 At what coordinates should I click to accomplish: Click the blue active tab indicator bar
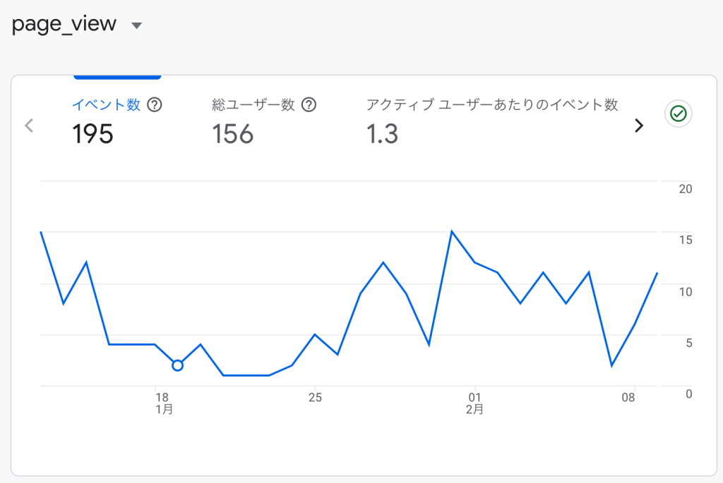click(x=117, y=76)
